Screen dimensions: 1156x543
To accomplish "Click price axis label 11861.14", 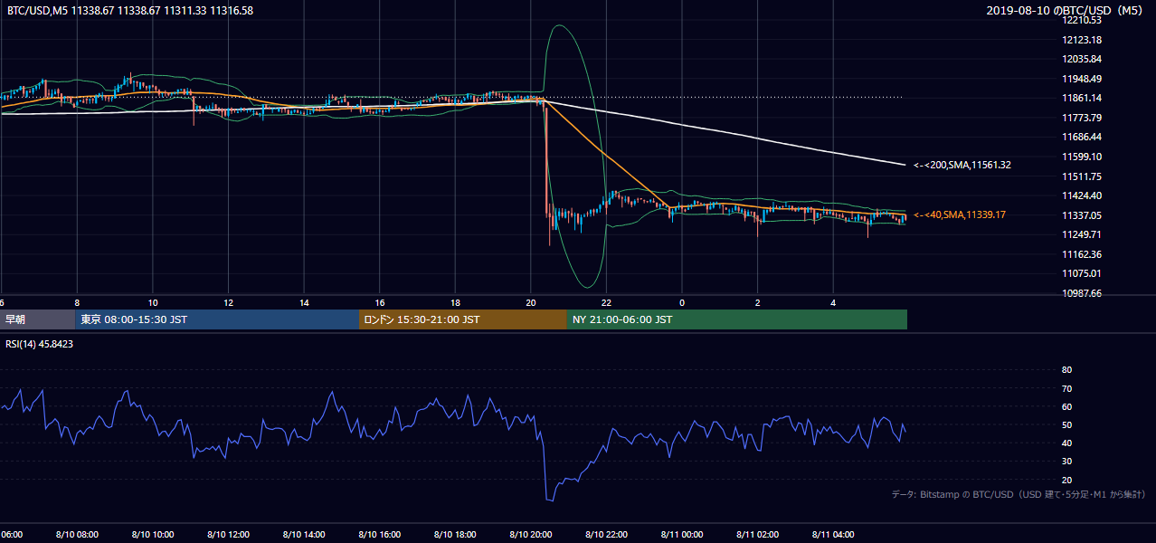I will 1082,98.
